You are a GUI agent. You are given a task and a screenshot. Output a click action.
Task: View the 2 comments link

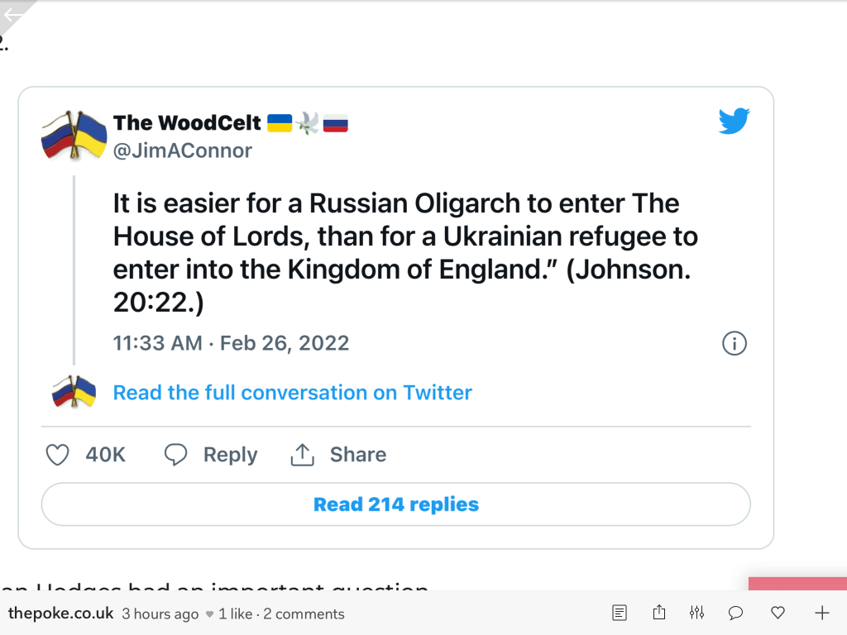tap(304, 614)
